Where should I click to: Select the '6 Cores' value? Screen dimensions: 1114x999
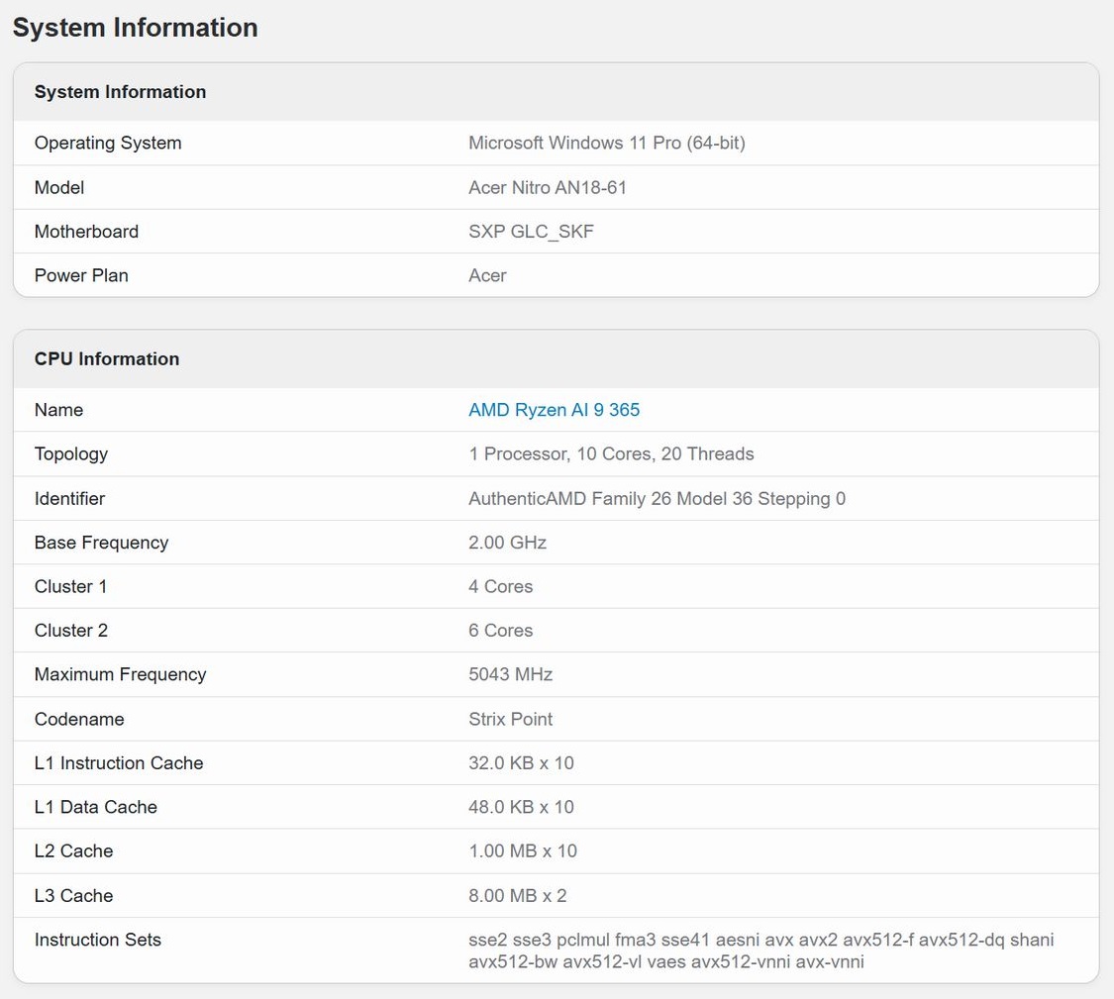coord(500,631)
